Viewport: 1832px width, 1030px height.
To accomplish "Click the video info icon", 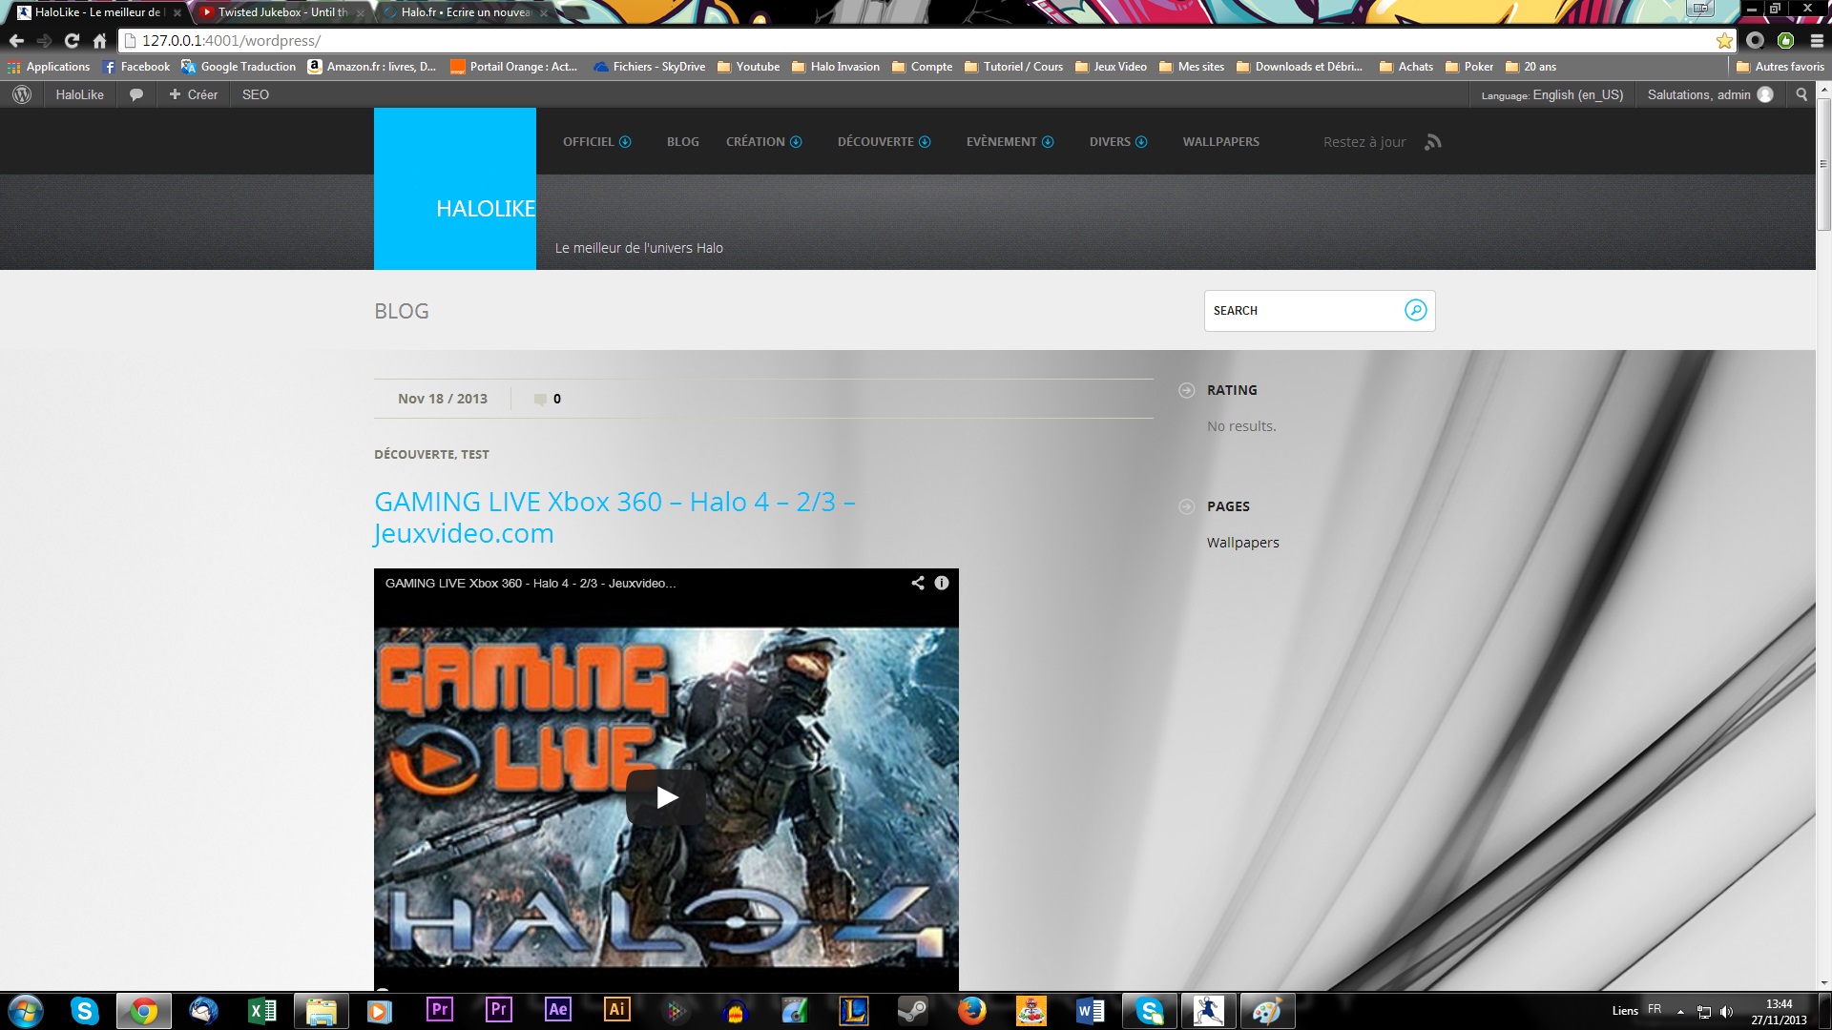I will tap(942, 583).
